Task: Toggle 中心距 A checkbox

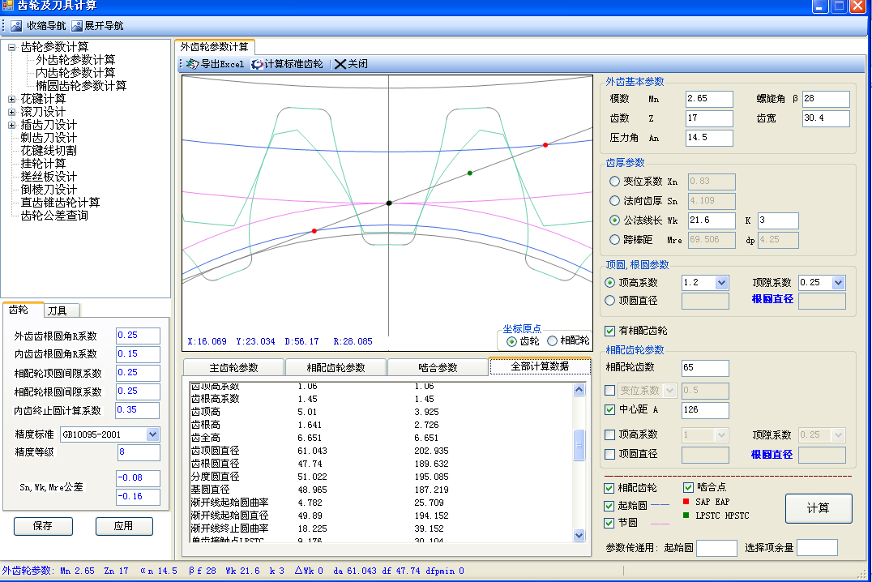Action: pyautogui.click(x=610, y=409)
